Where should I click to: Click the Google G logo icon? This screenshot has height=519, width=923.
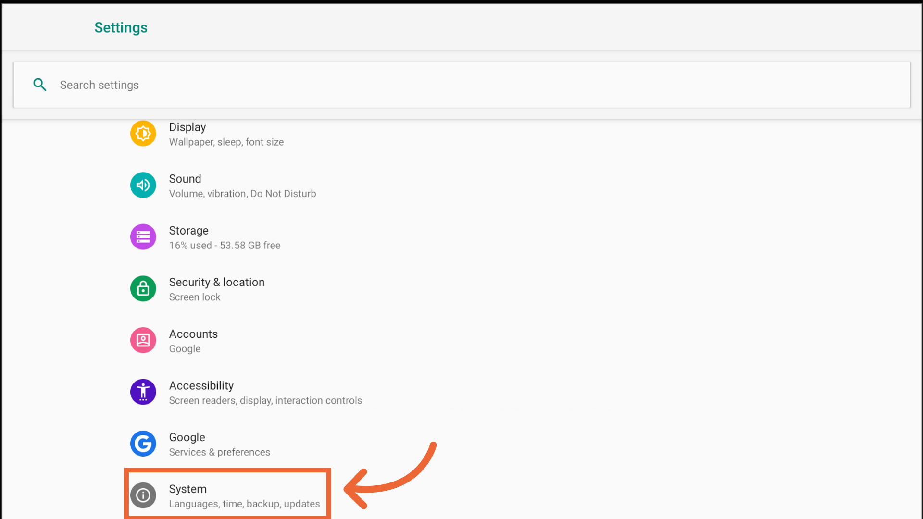tap(143, 444)
